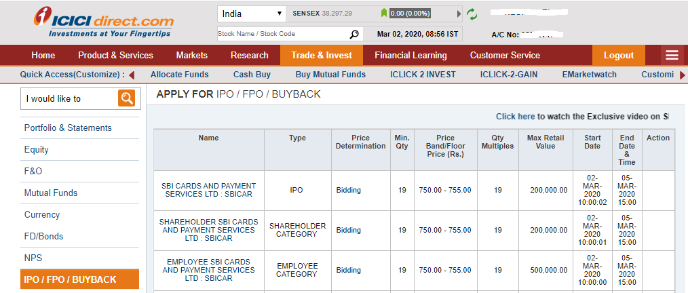Open Product & Services menu

click(x=115, y=55)
